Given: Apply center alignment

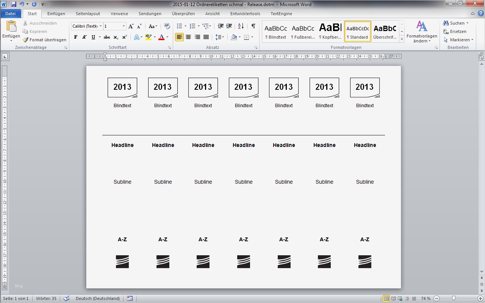Looking at the screenshot, I should 188,37.
